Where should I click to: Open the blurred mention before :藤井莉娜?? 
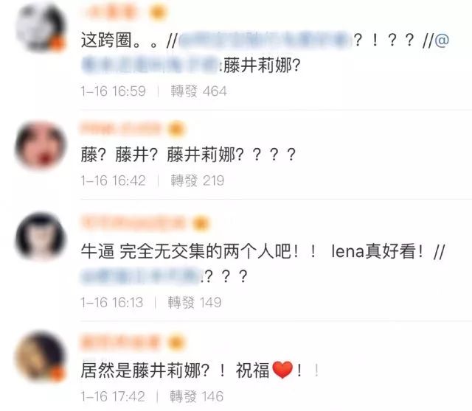point(151,65)
